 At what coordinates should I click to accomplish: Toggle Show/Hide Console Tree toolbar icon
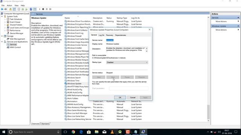(x=14, y=9)
